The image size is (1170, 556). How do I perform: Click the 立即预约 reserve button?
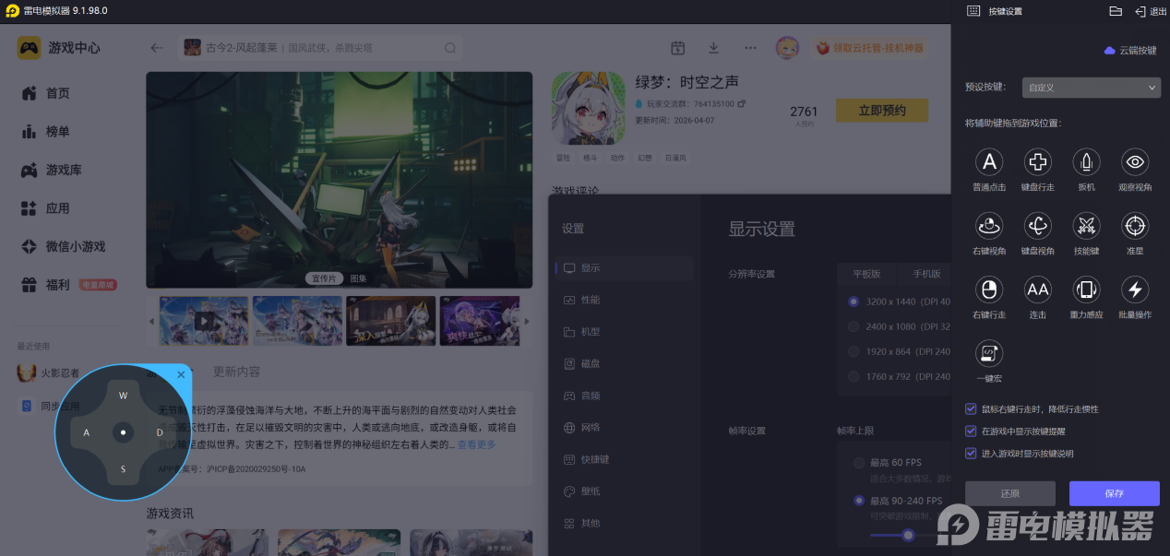pos(882,111)
